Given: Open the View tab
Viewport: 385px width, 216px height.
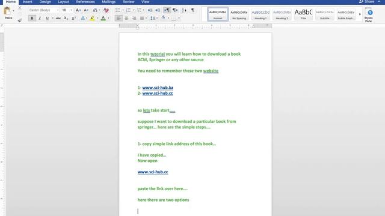Looking at the screenshot, I should coord(145,2).
